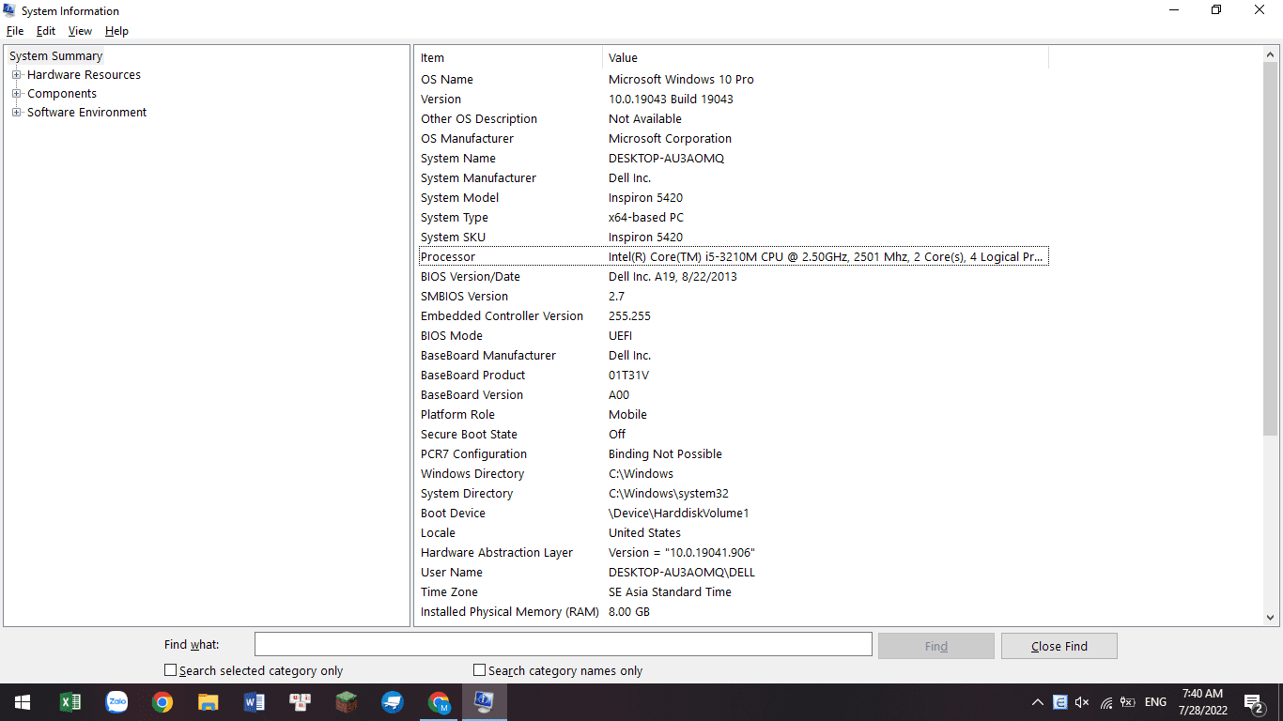Open Excel from the taskbar
Image resolution: width=1283 pixels, height=721 pixels.
click(70, 702)
